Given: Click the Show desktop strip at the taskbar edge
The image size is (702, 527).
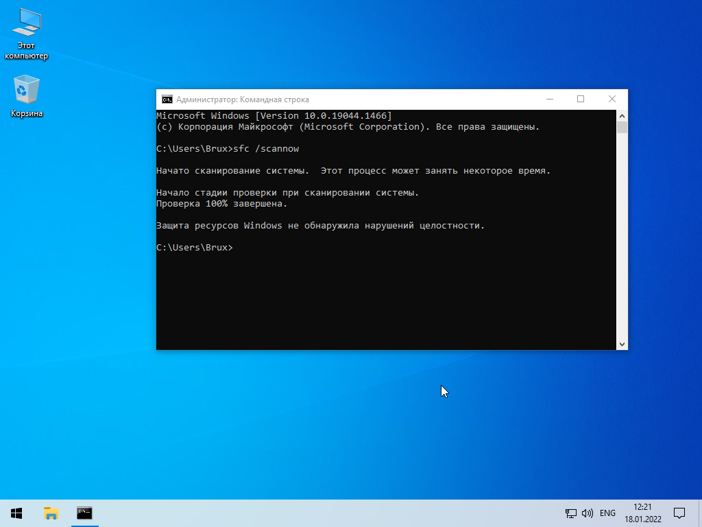Looking at the screenshot, I should click(700, 513).
